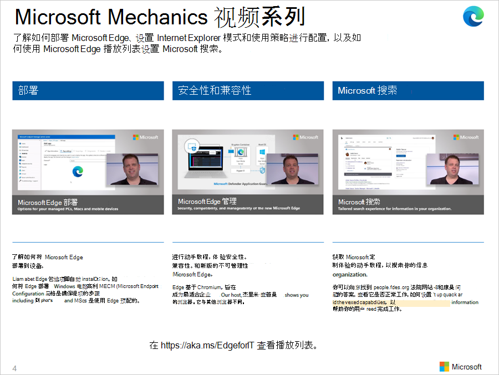Click the Windows logo under Host OS diagram
The height and width of the screenshot is (375, 499).
coord(262,151)
